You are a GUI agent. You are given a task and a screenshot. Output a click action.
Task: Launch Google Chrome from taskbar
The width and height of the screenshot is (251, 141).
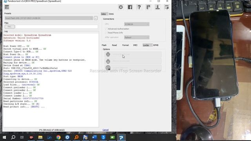[x=58, y=137]
